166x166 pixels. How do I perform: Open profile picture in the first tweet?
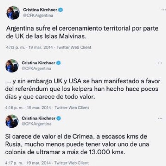[13, 13]
